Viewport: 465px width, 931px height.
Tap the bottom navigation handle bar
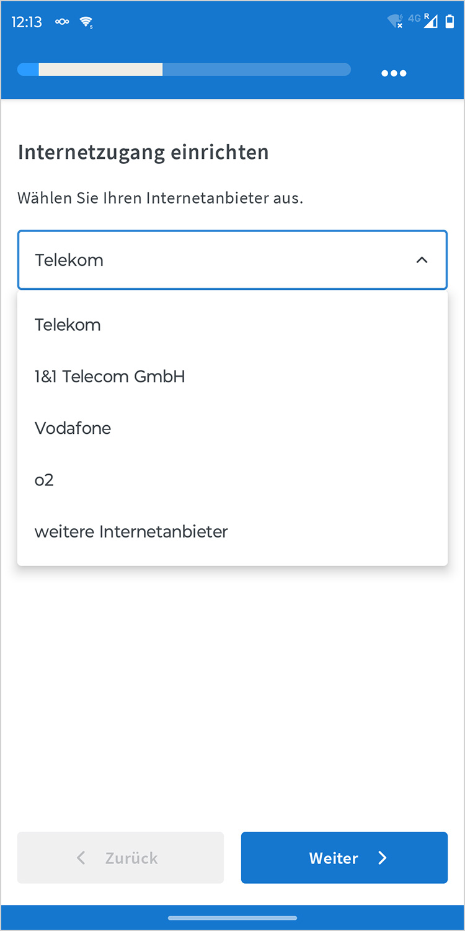tap(232, 918)
